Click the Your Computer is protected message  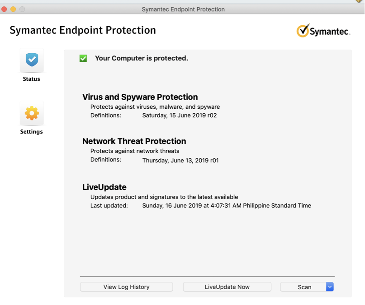(142, 58)
